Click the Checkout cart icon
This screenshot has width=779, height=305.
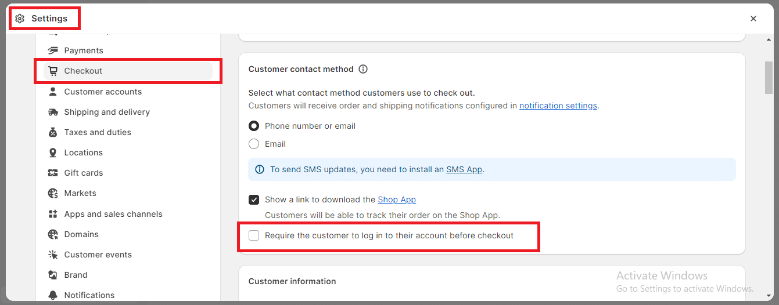tap(53, 71)
